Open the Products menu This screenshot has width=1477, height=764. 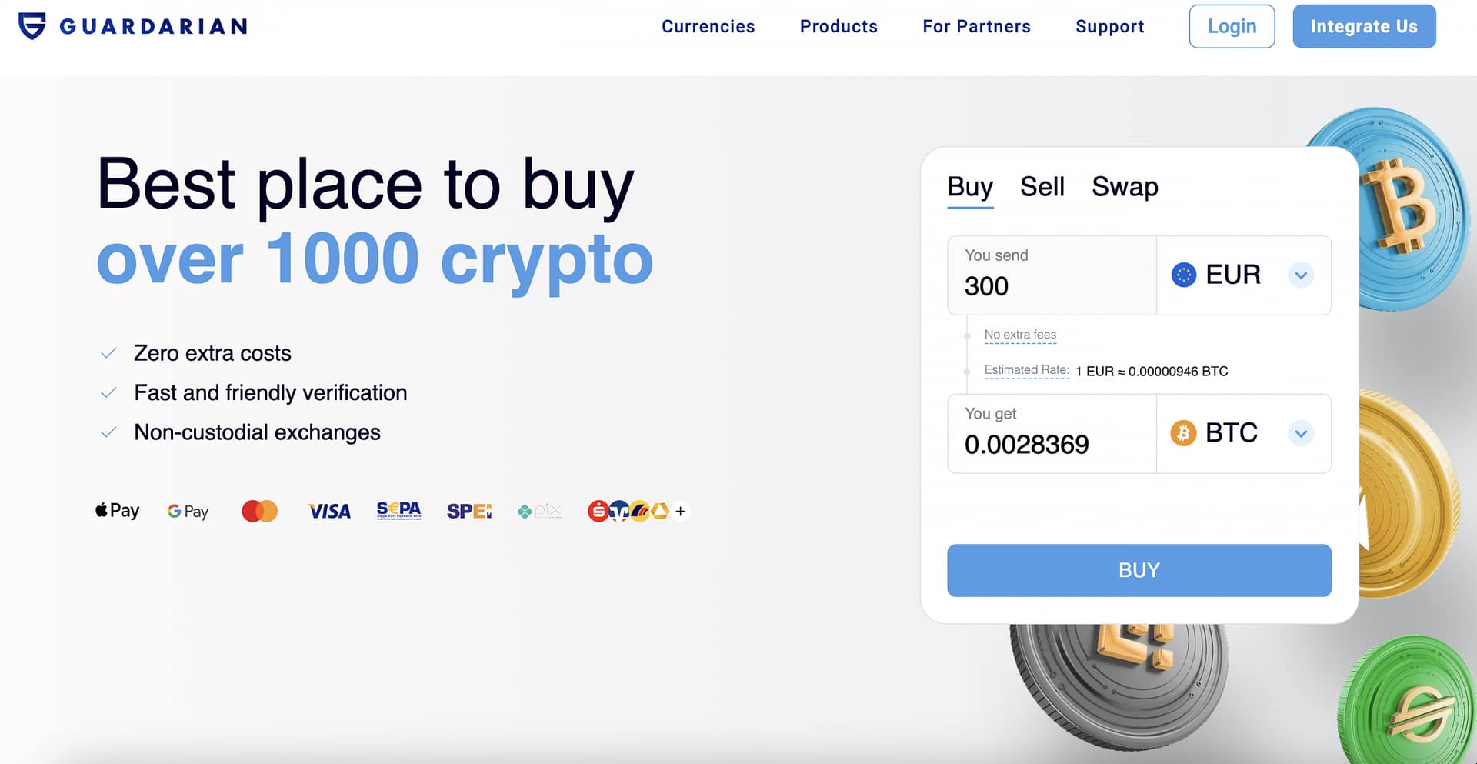(839, 26)
